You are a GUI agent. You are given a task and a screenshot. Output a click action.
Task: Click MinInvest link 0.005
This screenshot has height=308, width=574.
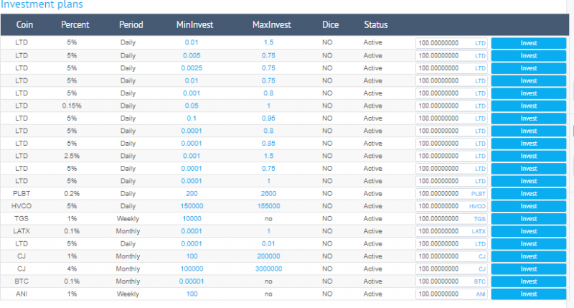[x=192, y=56]
